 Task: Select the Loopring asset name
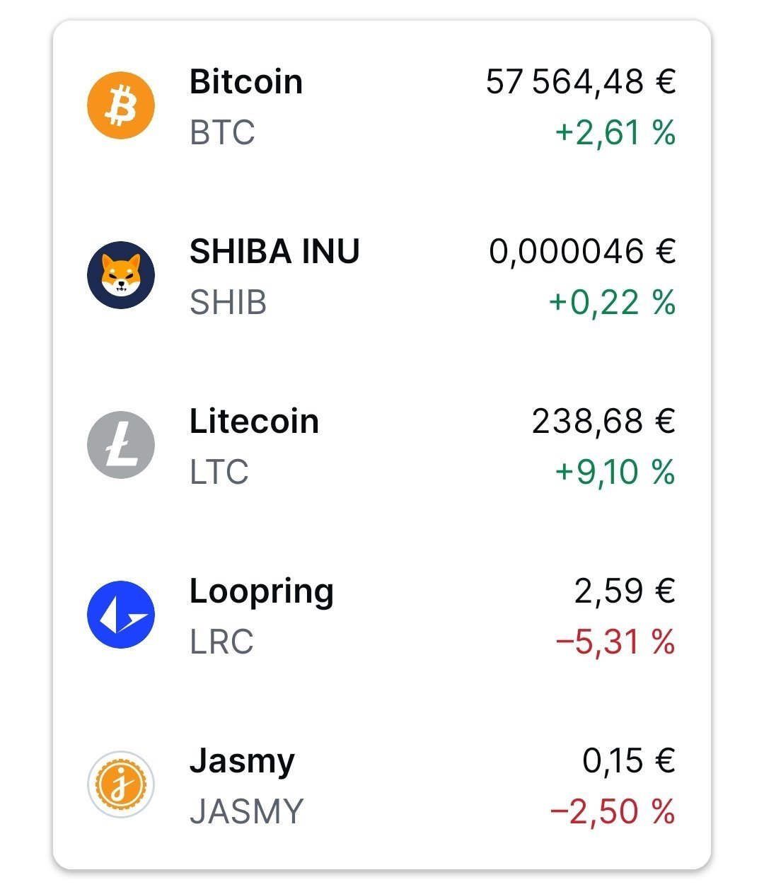tap(262, 593)
